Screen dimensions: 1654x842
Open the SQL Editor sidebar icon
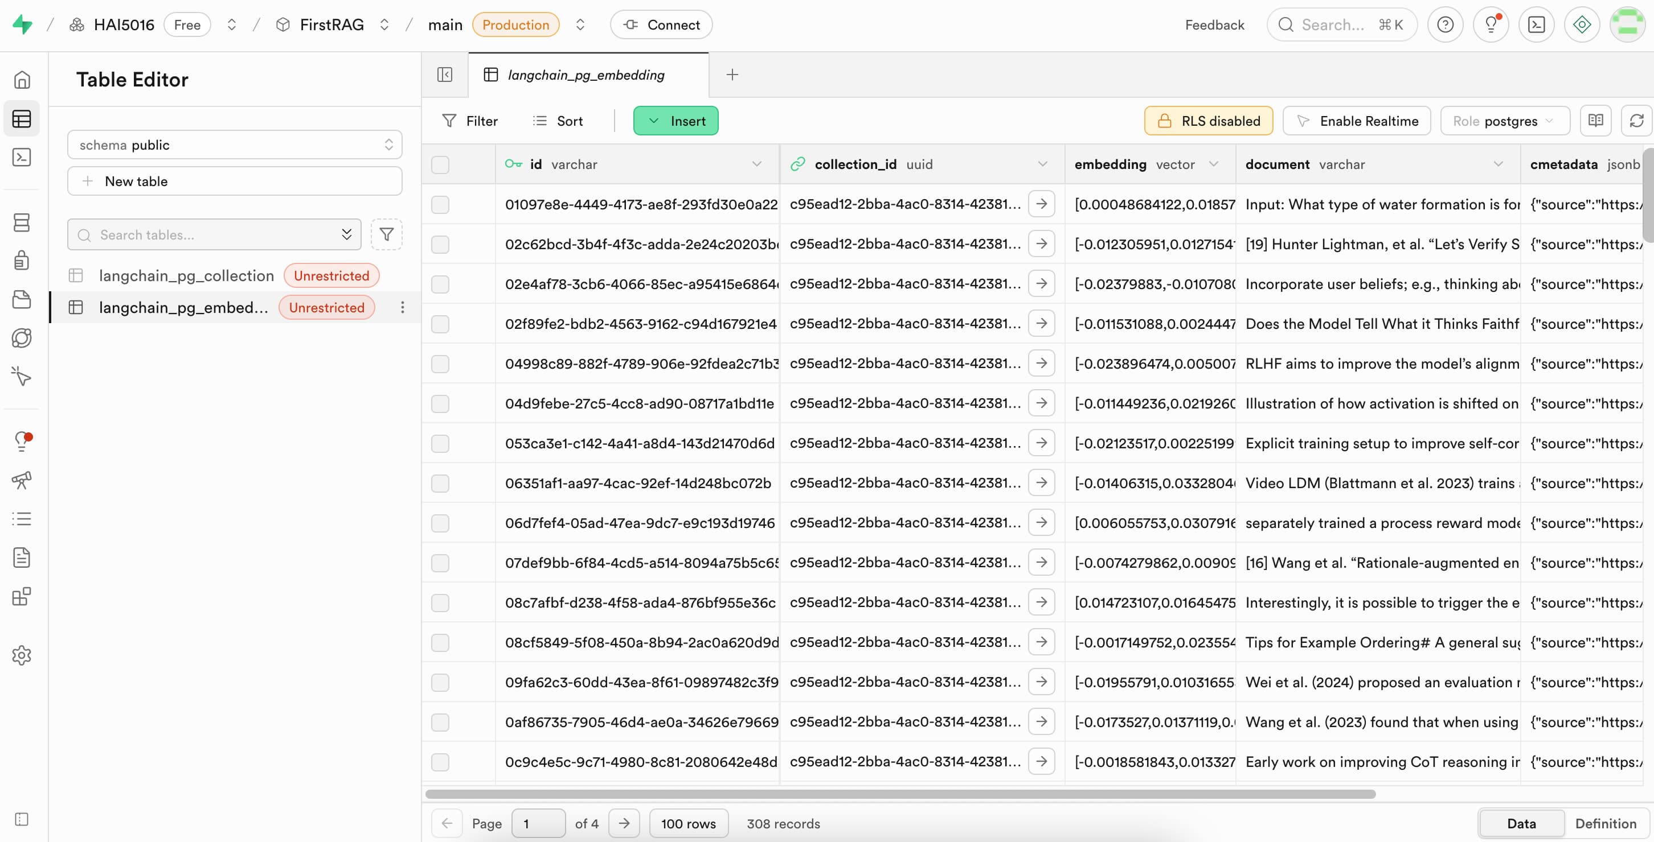click(22, 157)
